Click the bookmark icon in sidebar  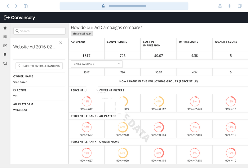pos(5,54)
